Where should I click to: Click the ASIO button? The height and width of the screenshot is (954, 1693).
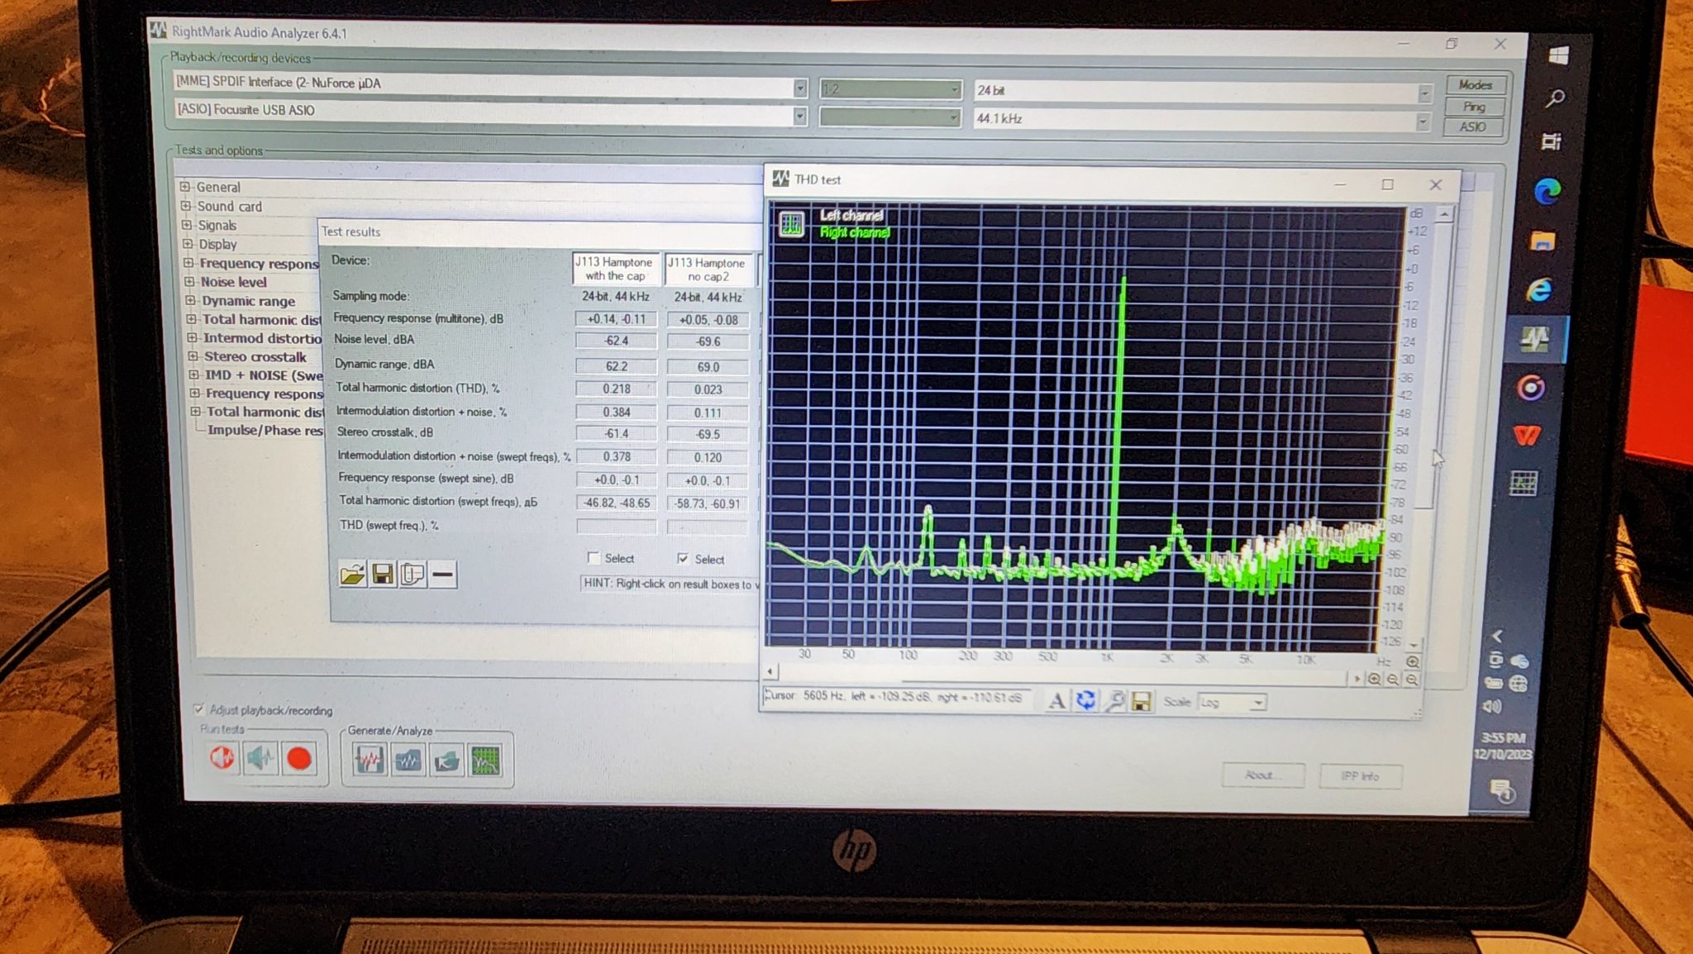click(1472, 127)
